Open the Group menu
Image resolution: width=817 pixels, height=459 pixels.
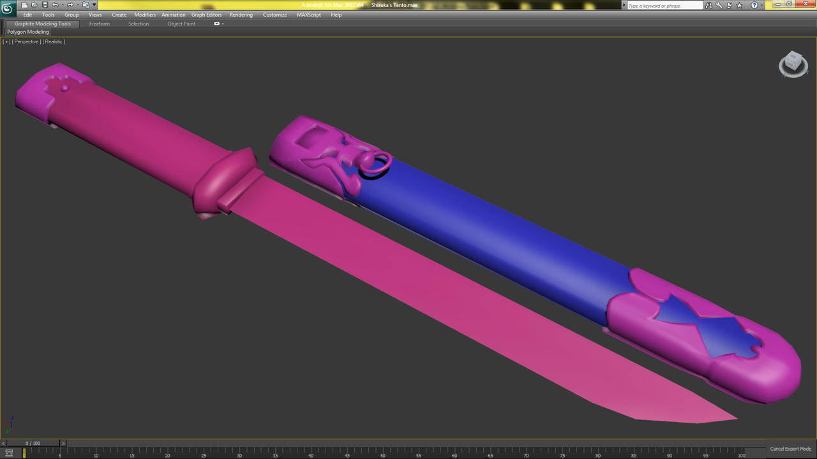click(71, 15)
